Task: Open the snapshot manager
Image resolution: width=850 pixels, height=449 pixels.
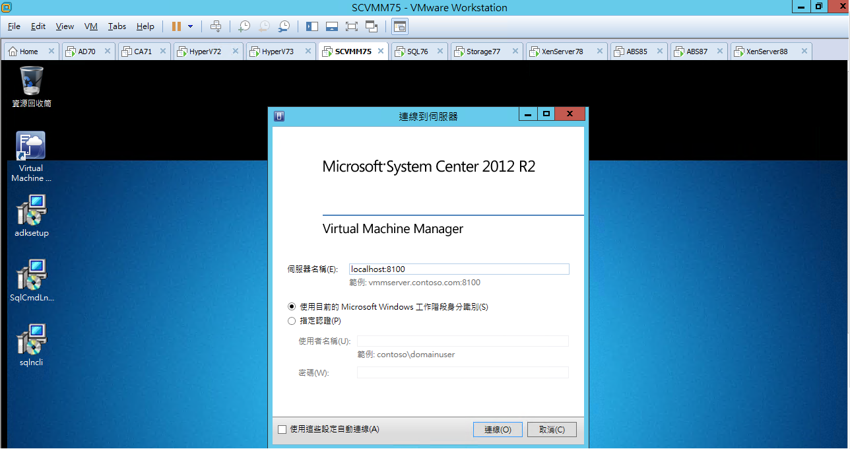Action: pyautogui.click(x=284, y=26)
